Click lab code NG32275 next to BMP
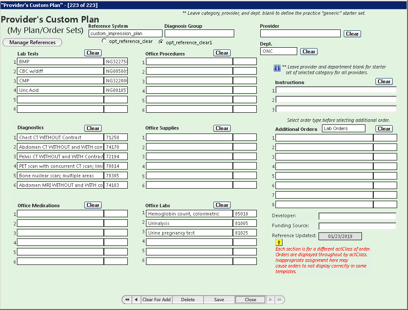Screen dimensions: 408x310 click(116, 62)
